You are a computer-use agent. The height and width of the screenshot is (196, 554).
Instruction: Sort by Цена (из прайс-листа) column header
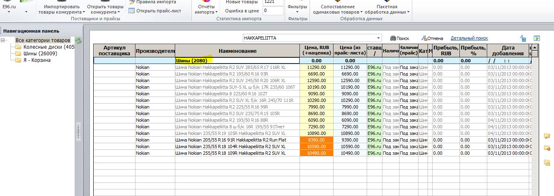click(x=350, y=51)
